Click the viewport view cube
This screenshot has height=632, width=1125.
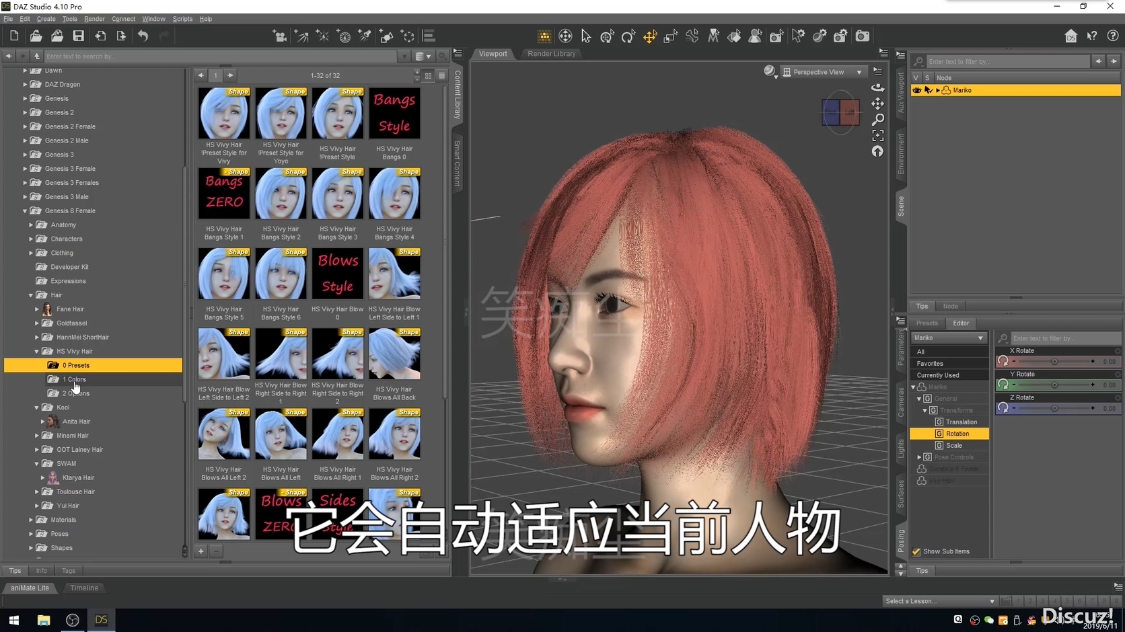840,113
